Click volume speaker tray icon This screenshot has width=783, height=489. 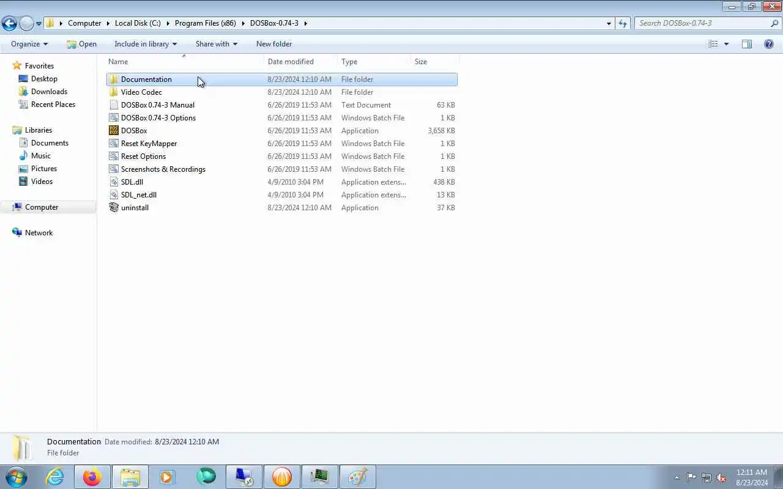[x=722, y=478]
